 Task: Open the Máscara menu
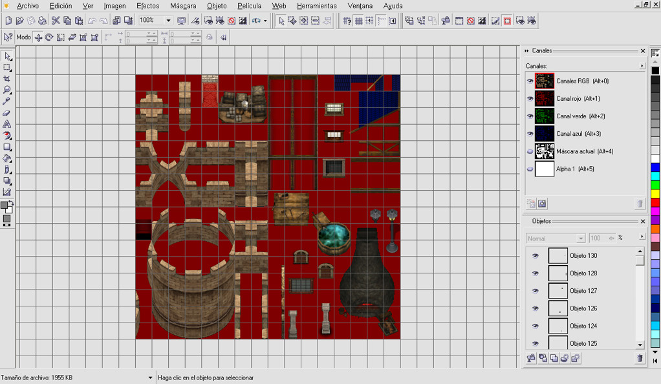(183, 6)
